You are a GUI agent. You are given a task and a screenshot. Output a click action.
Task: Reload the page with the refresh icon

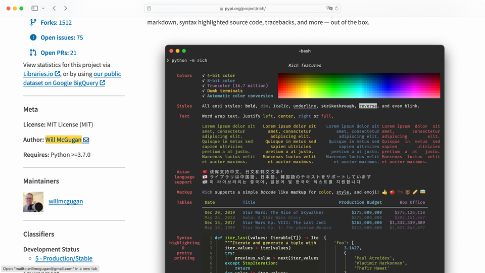pos(336,9)
